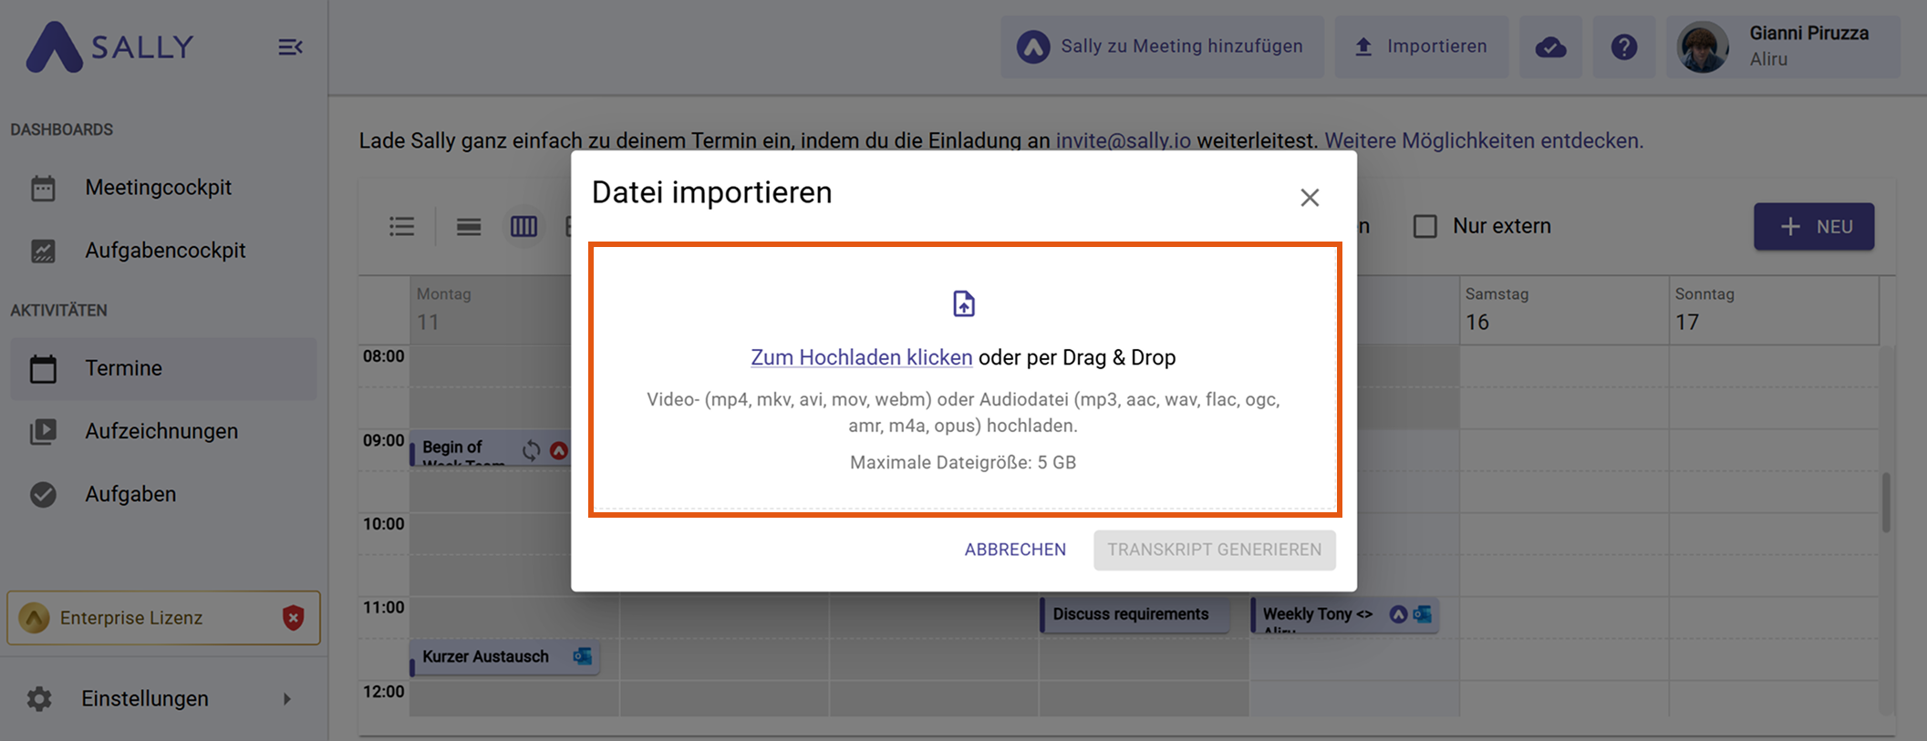Click the Enterprise Lizenz badge
Viewport: 1927px width, 741px height.
point(163,618)
